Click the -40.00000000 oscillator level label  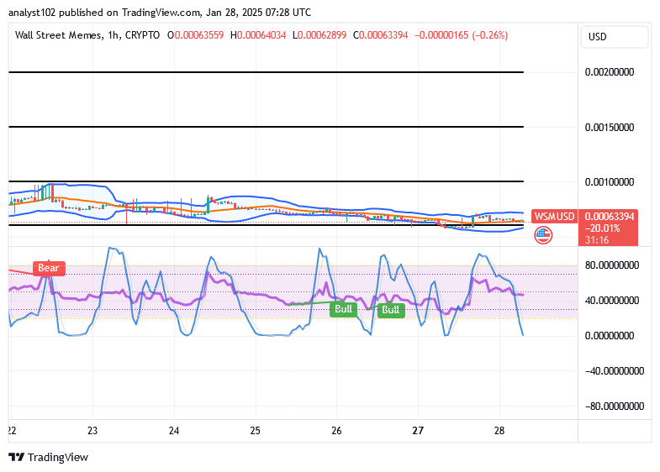pos(615,371)
